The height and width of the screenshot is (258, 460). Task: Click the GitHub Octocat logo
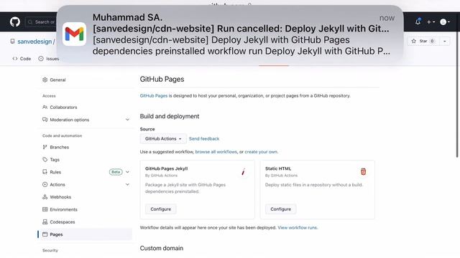15,22
